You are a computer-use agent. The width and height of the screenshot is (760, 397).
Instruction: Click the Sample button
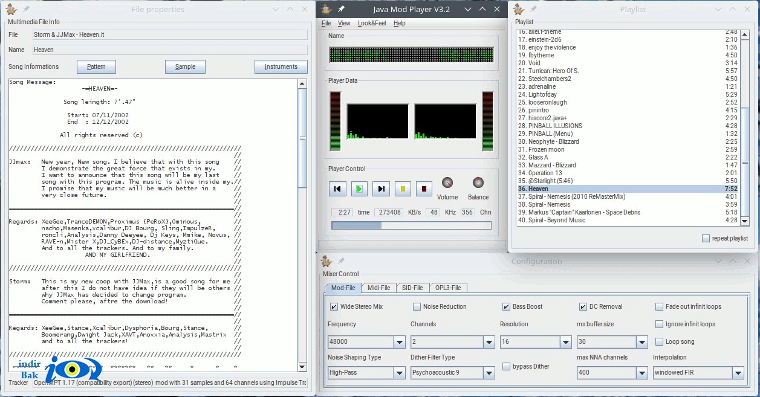tap(185, 66)
